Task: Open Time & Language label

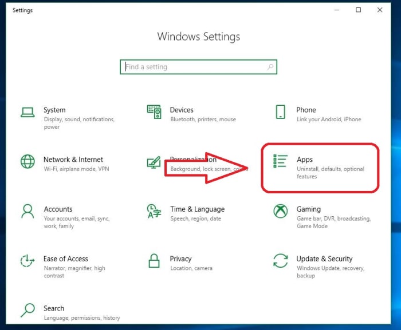Action: [x=198, y=209]
